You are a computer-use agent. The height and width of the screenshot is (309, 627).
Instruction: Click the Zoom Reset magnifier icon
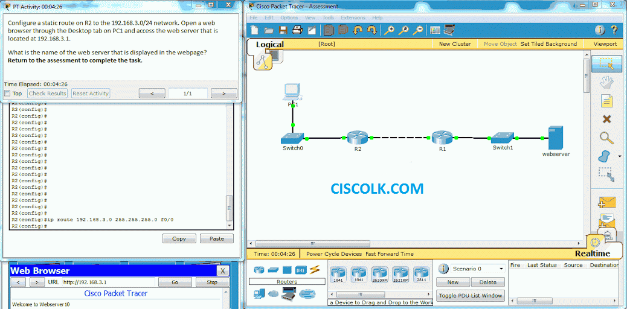pyautogui.click(x=404, y=30)
